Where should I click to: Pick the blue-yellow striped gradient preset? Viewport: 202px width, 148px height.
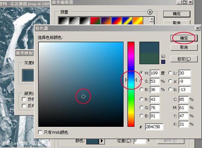(x=127, y=21)
